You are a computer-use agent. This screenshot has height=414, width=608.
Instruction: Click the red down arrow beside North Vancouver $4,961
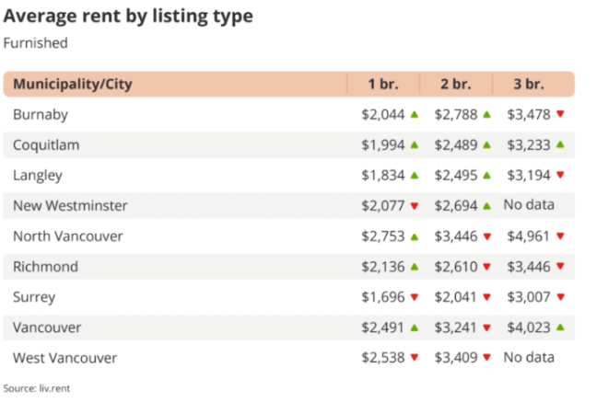pos(559,236)
